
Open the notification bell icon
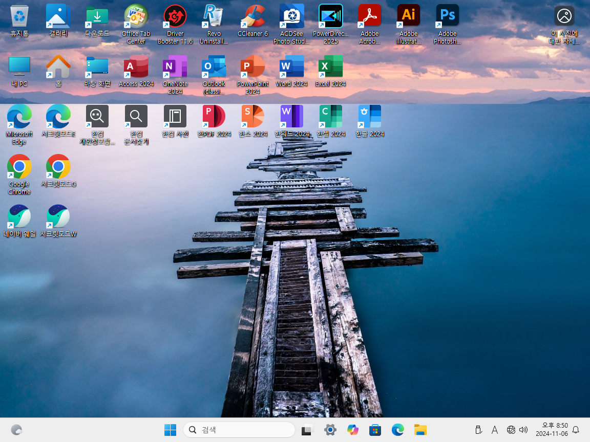pos(576,430)
